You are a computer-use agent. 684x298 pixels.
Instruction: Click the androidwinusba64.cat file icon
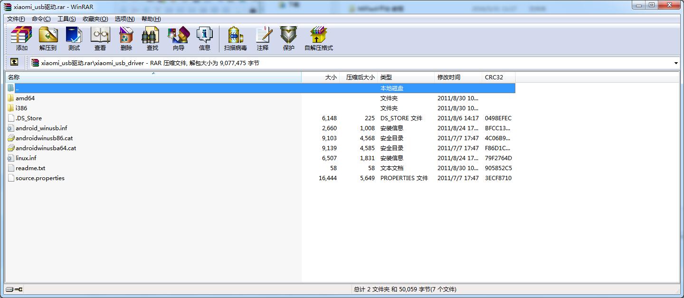(11, 148)
